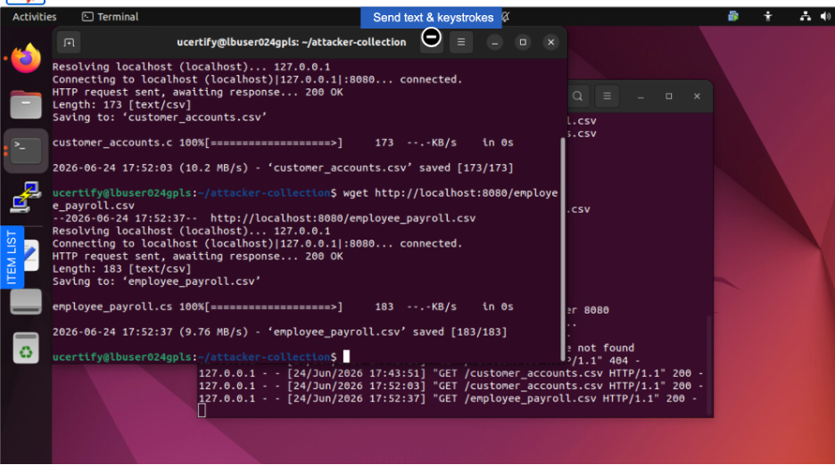
Task: Click the 'employee_payroll.csv' saved [183/183] line
Action: [x=279, y=332]
